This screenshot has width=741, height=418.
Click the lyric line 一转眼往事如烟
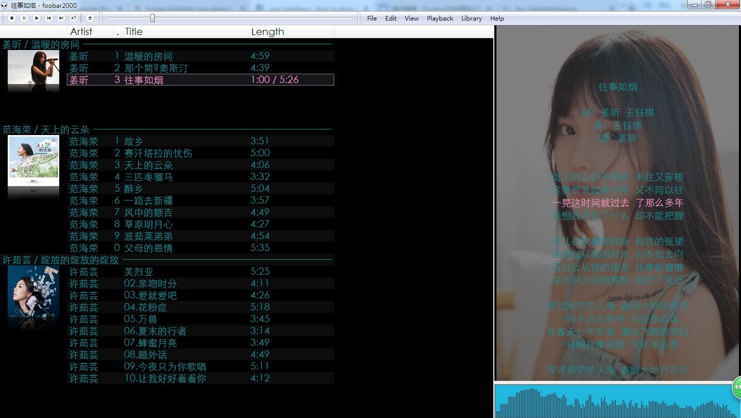590,345
